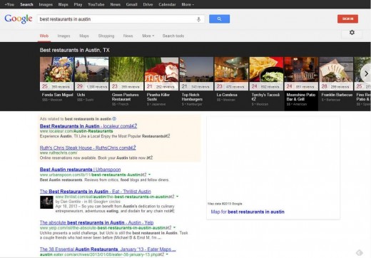The image size is (371, 258).
Task: Expand arrow next to Thrillist URL
Action: 177,197
